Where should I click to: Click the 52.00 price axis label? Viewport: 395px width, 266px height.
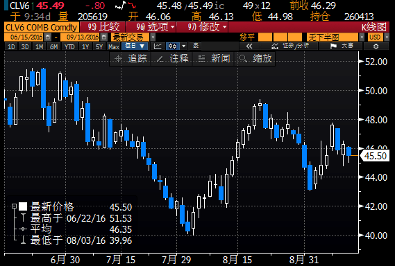[x=376, y=62]
